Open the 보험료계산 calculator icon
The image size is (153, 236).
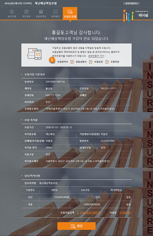41,12
